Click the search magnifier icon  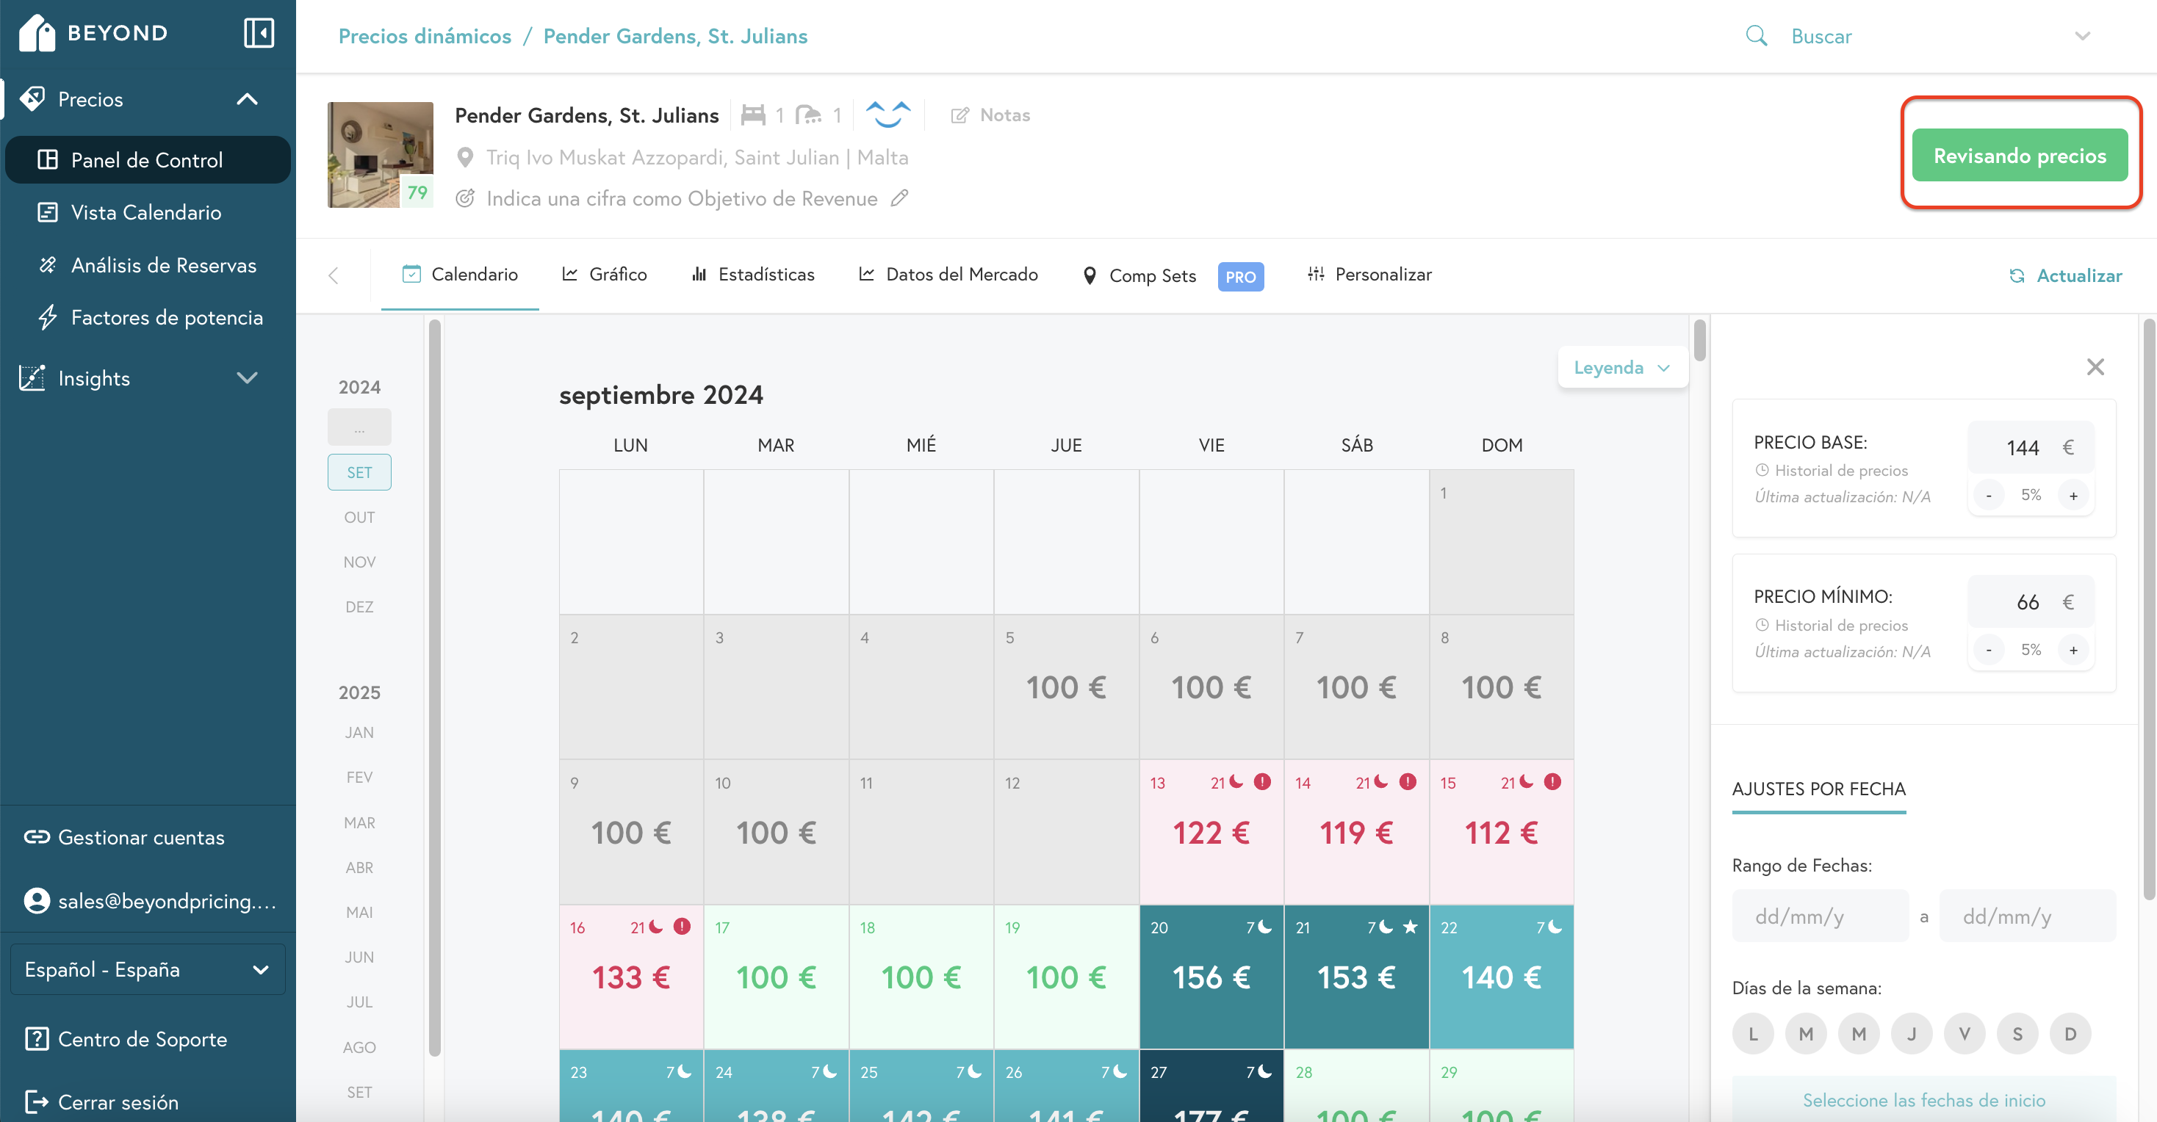point(1756,36)
